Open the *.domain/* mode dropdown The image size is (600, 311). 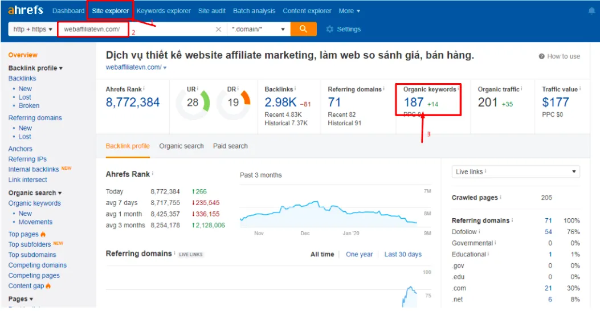coord(258,29)
